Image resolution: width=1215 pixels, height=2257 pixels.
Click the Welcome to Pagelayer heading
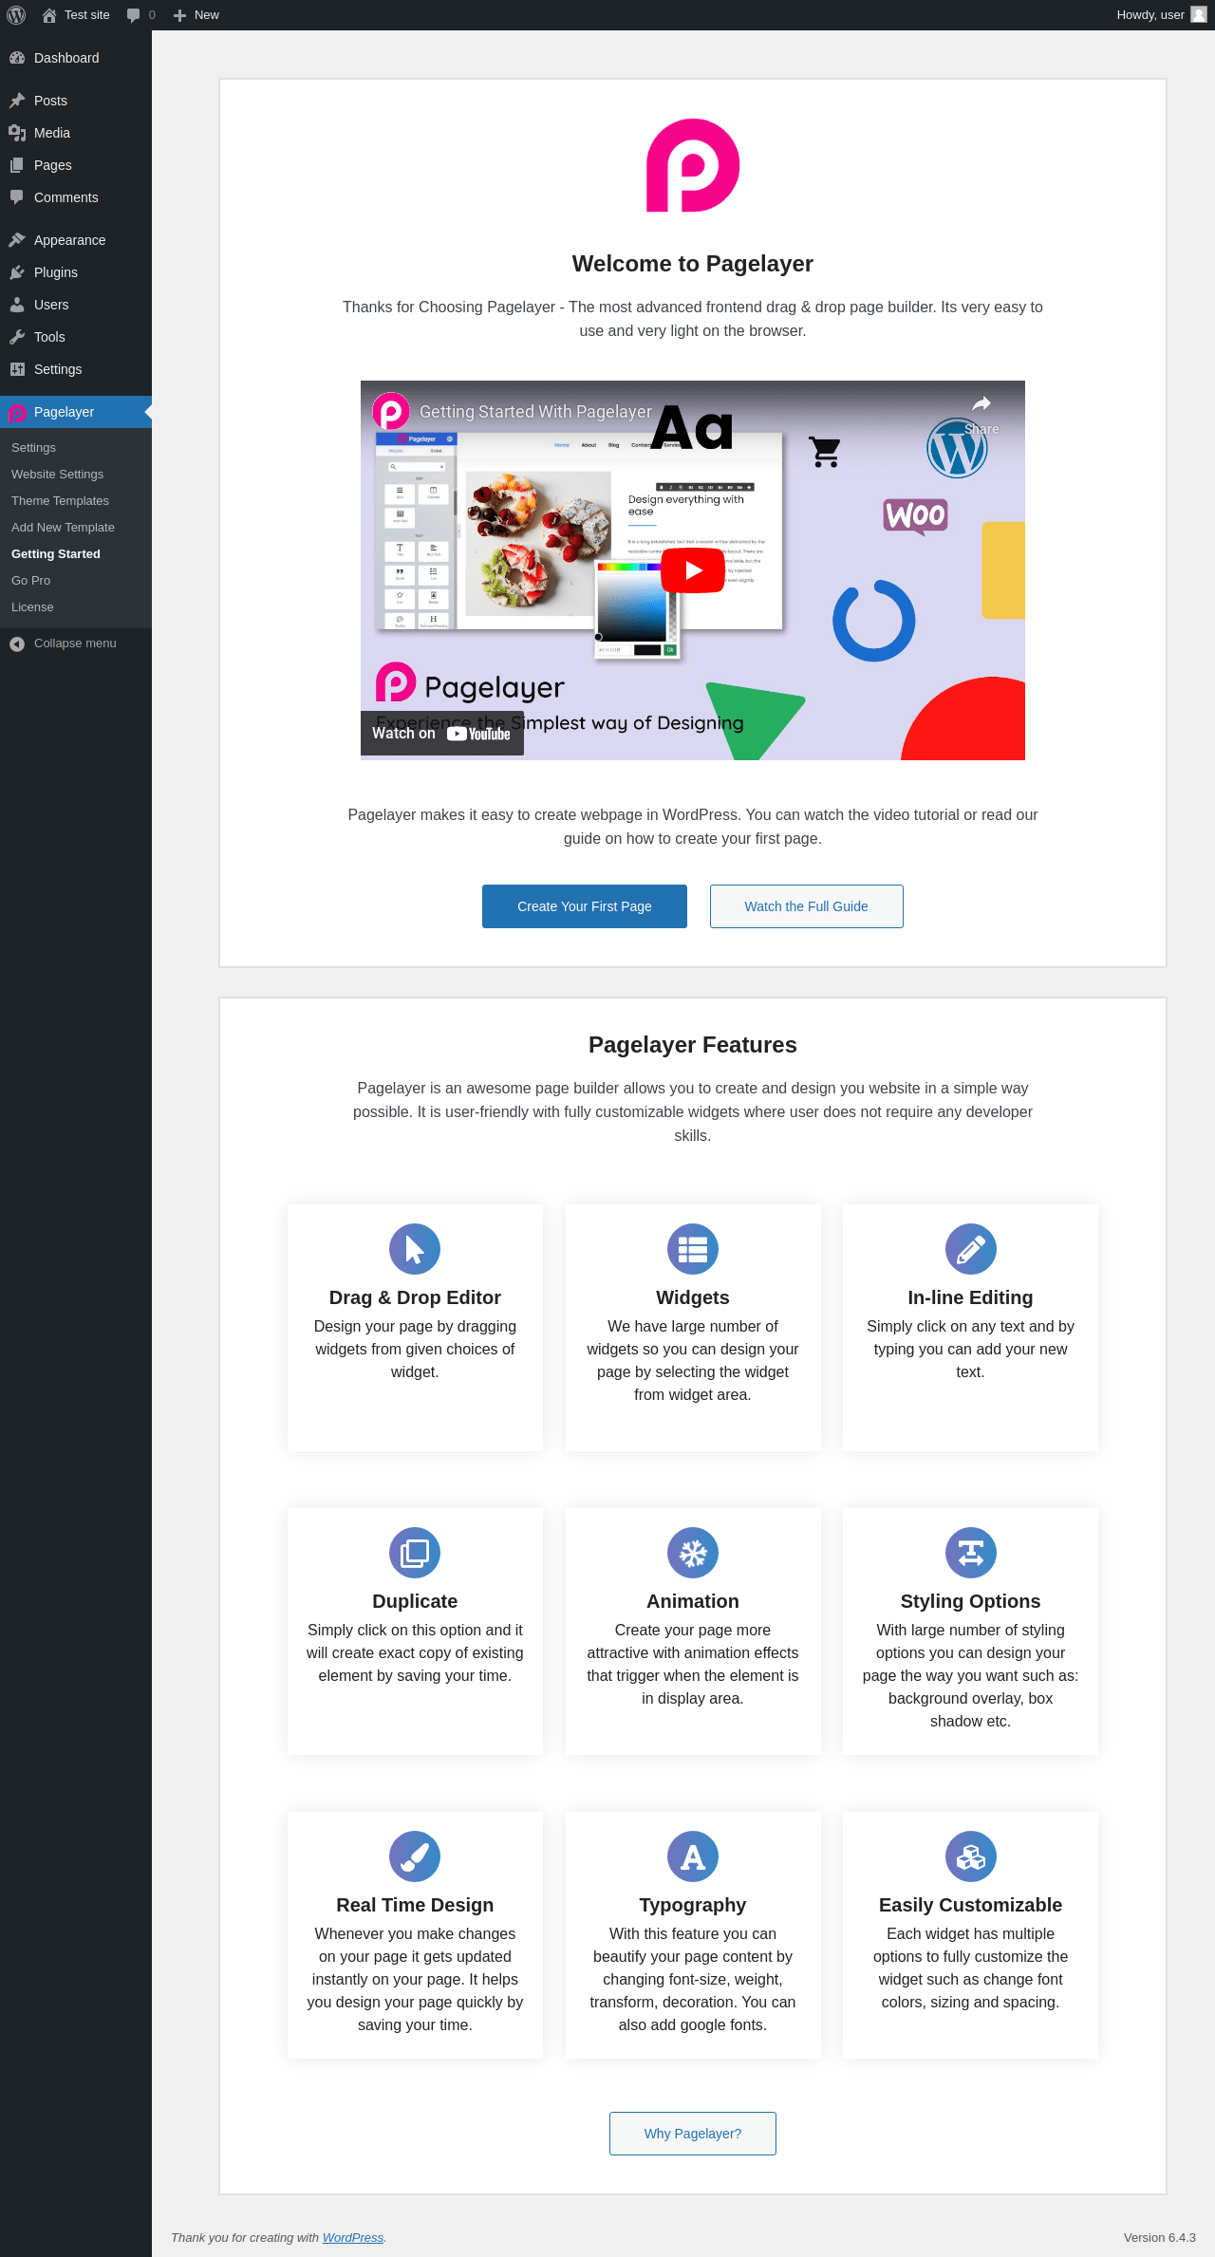pos(693,264)
